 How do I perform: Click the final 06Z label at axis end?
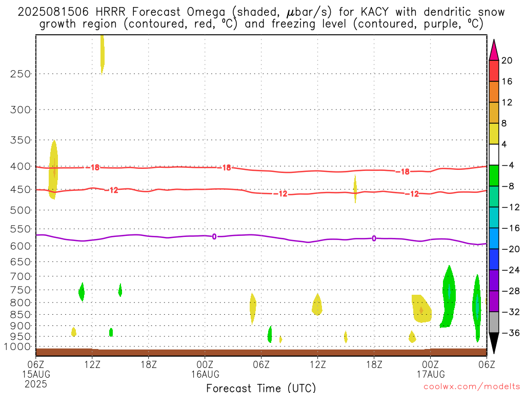(x=487, y=364)
